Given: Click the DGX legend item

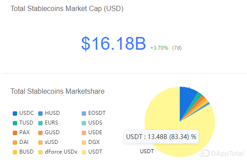Looking at the screenshot, I should [x=91, y=142].
